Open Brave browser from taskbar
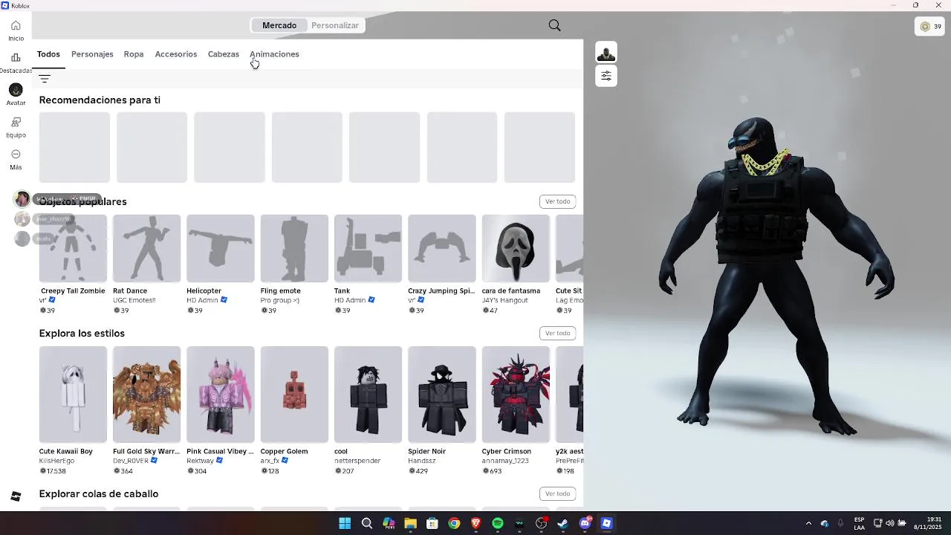The height and width of the screenshot is (535, 951). [x=475, y=523]
